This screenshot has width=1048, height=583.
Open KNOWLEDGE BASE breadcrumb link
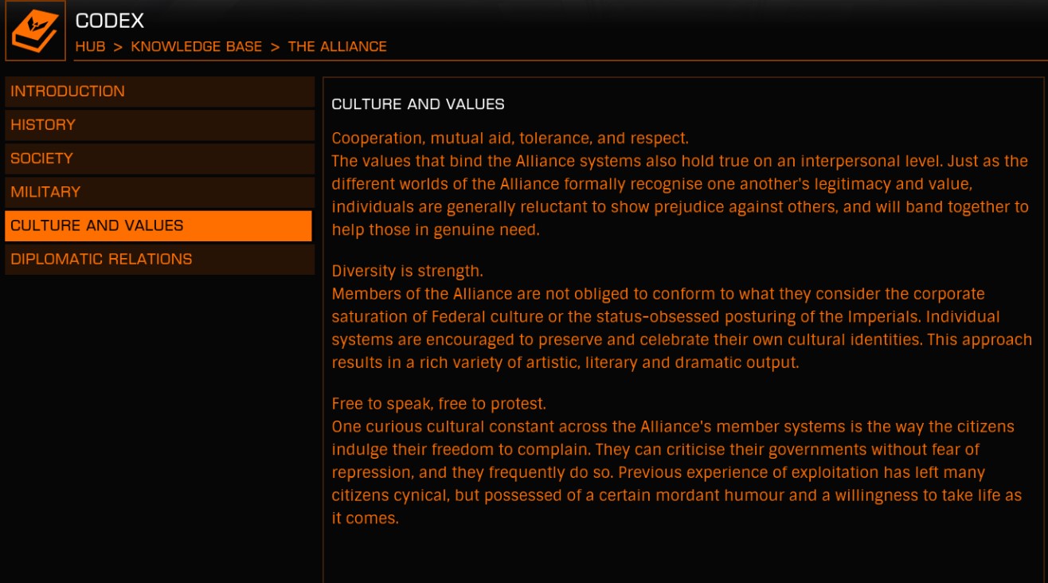pos(196,46)
